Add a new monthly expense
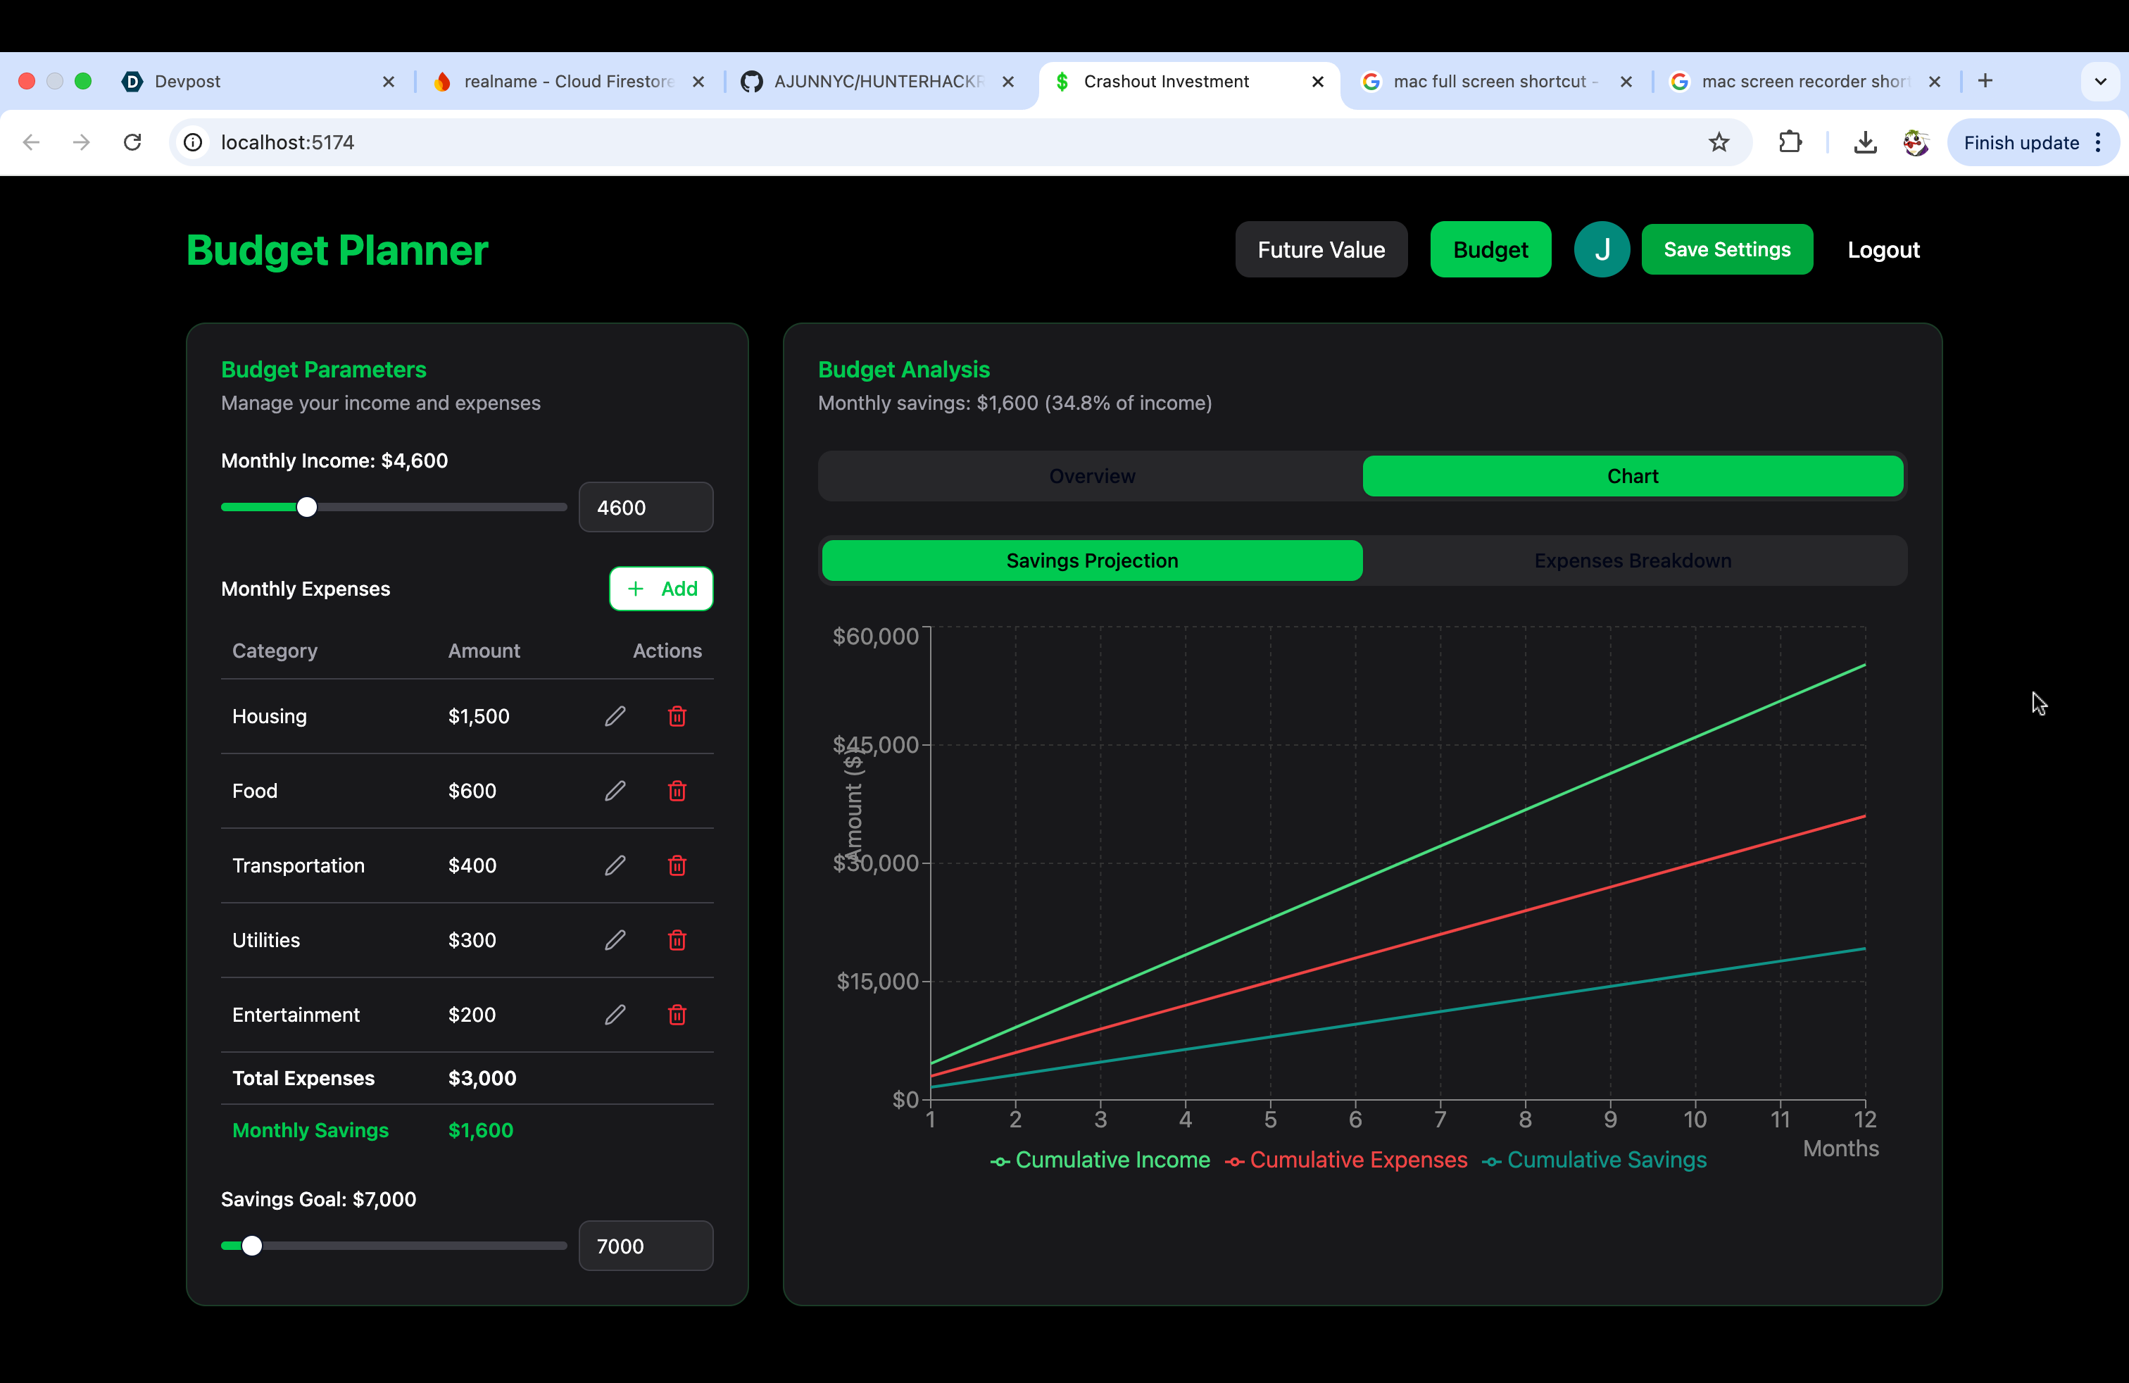 coord(661,589)
